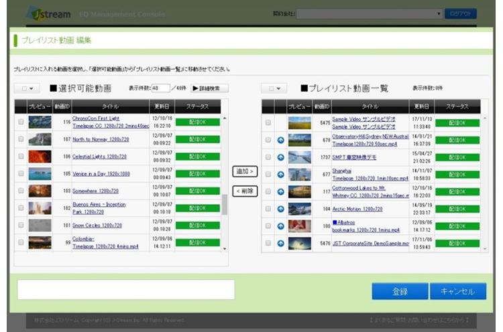Check the Arctic Motion playlist row checkbox
Screen dimensions: 503x332
[x=268, y=209]
